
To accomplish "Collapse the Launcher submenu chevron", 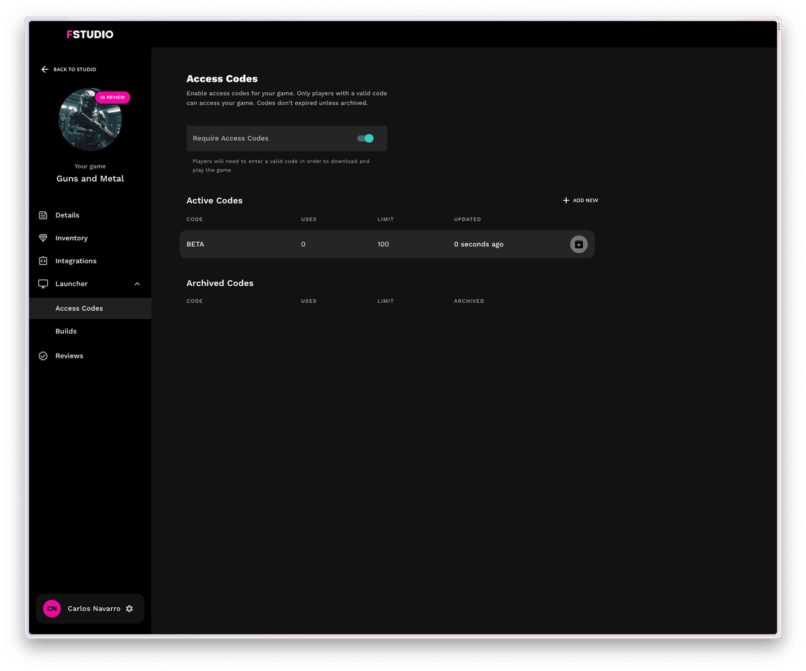I will 137,284.
